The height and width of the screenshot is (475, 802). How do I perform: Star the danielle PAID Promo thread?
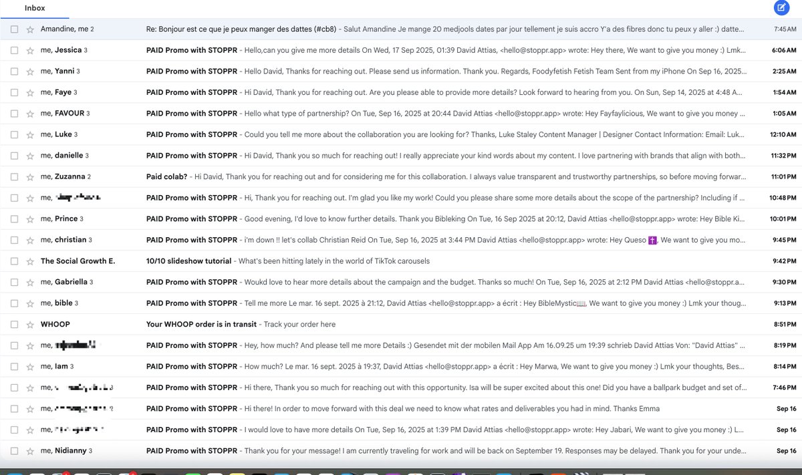(30, 156)
